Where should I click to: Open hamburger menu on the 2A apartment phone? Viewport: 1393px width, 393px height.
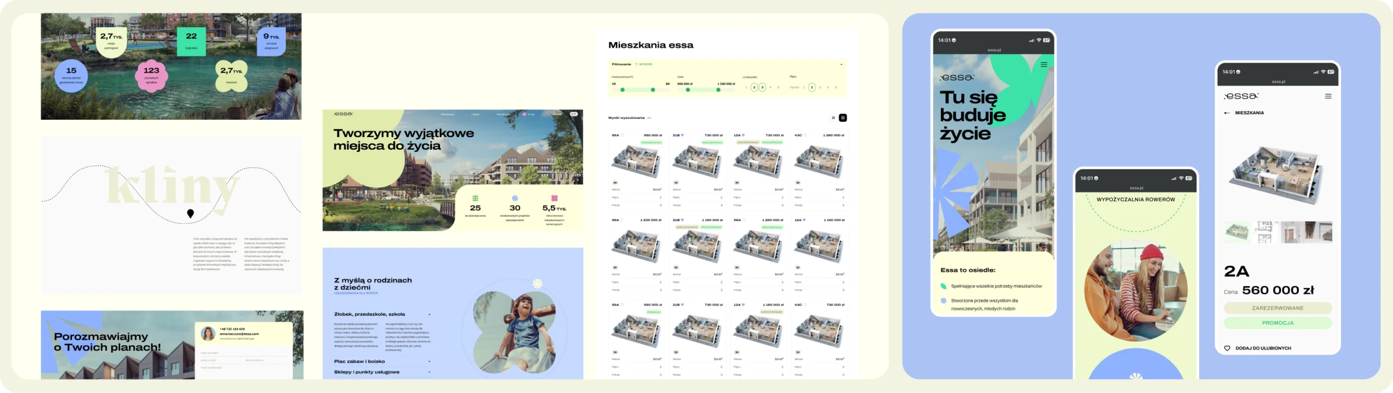coord(1328,96)
